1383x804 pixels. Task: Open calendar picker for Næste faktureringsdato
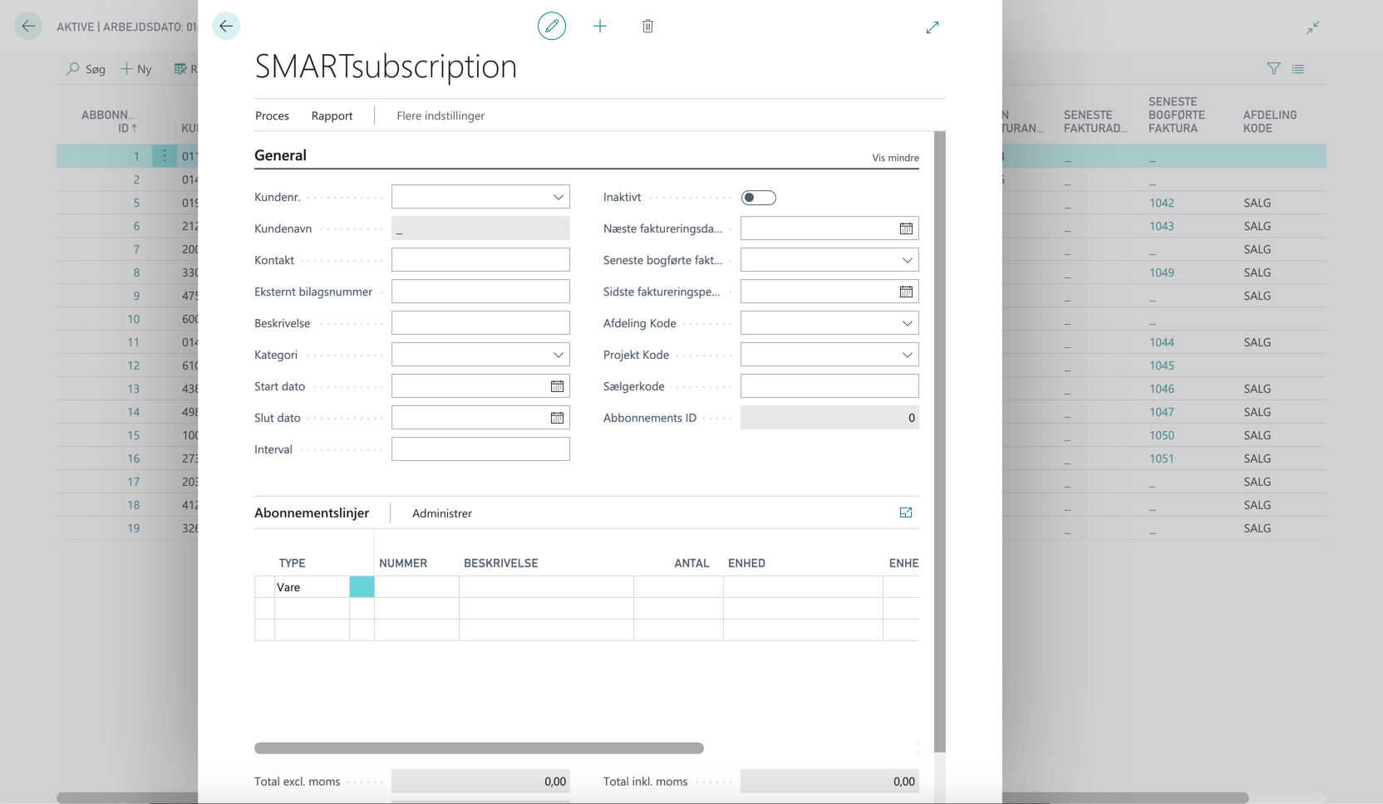906,228
